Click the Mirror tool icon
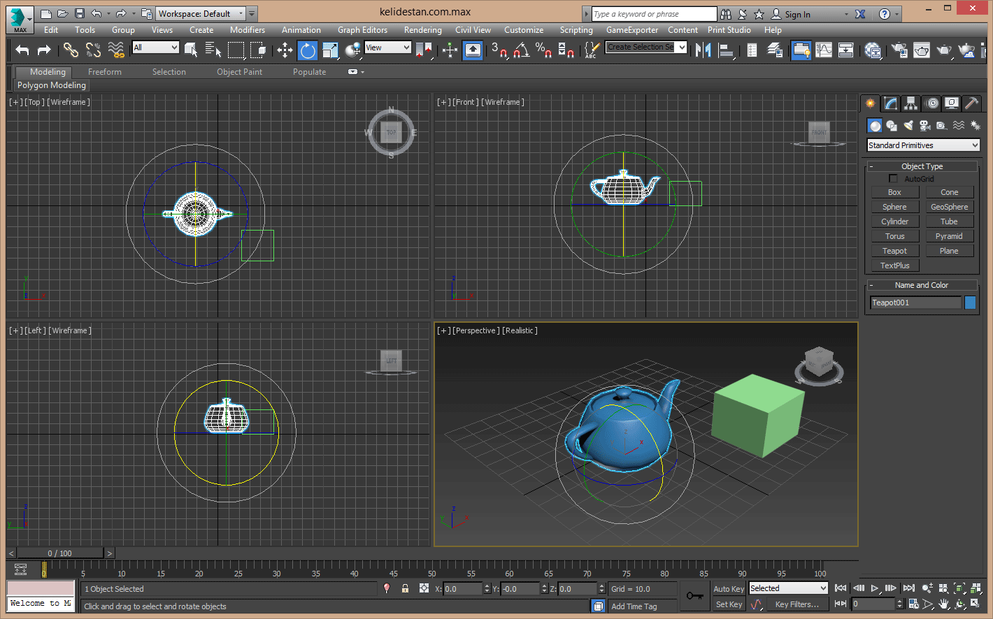This screenshot has height=619, width=993. (x=703, y=50)
